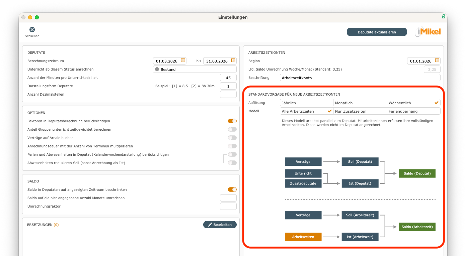The height and width of the screenshot is (256, 466).
Task: Click the iMikel logo
Action: click(428, 32)
